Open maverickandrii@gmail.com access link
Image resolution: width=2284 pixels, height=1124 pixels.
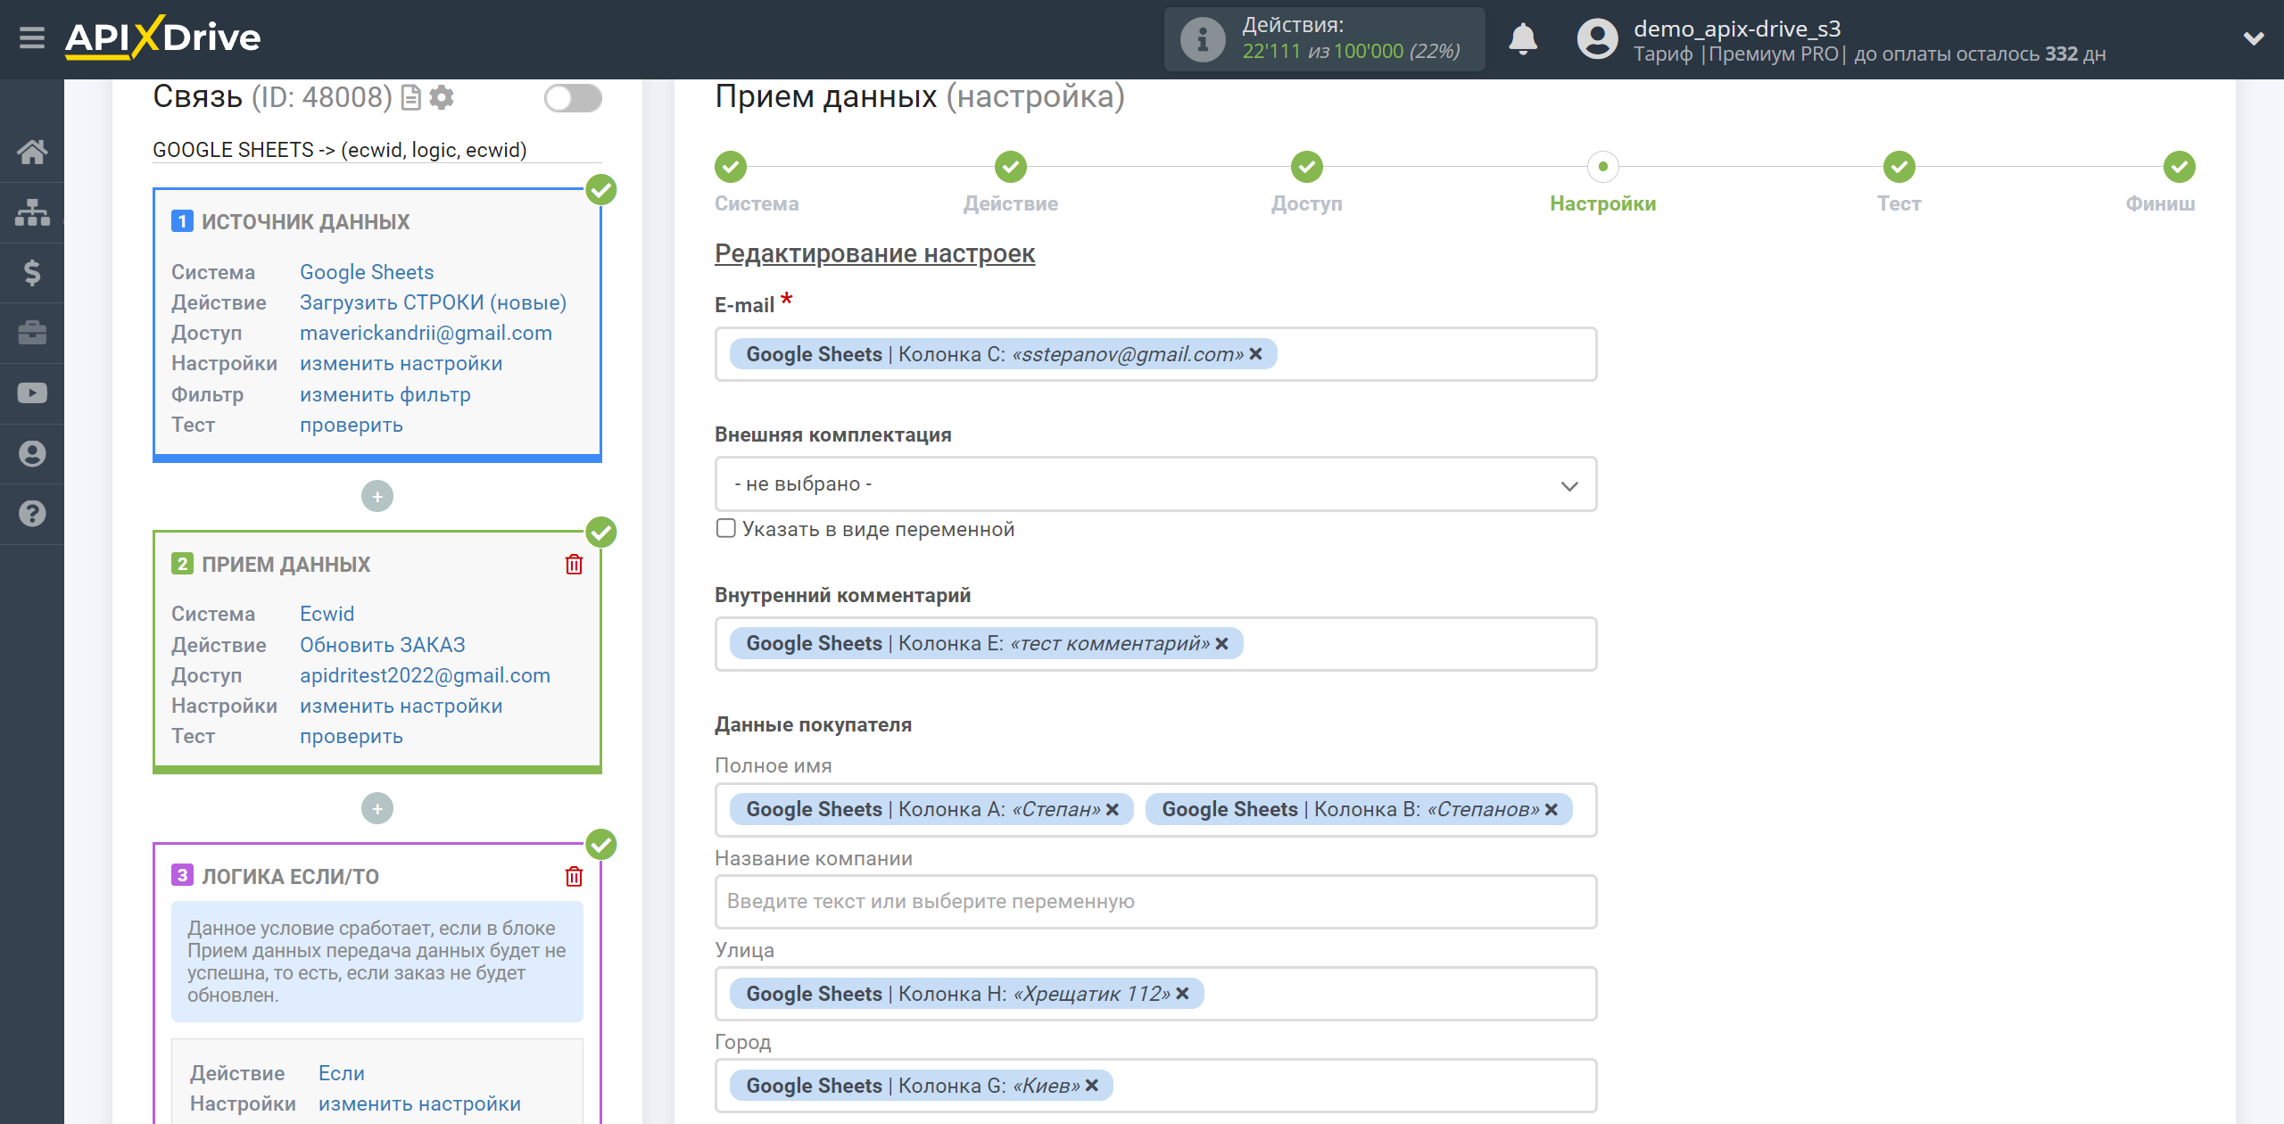click(x=426, y=333)
